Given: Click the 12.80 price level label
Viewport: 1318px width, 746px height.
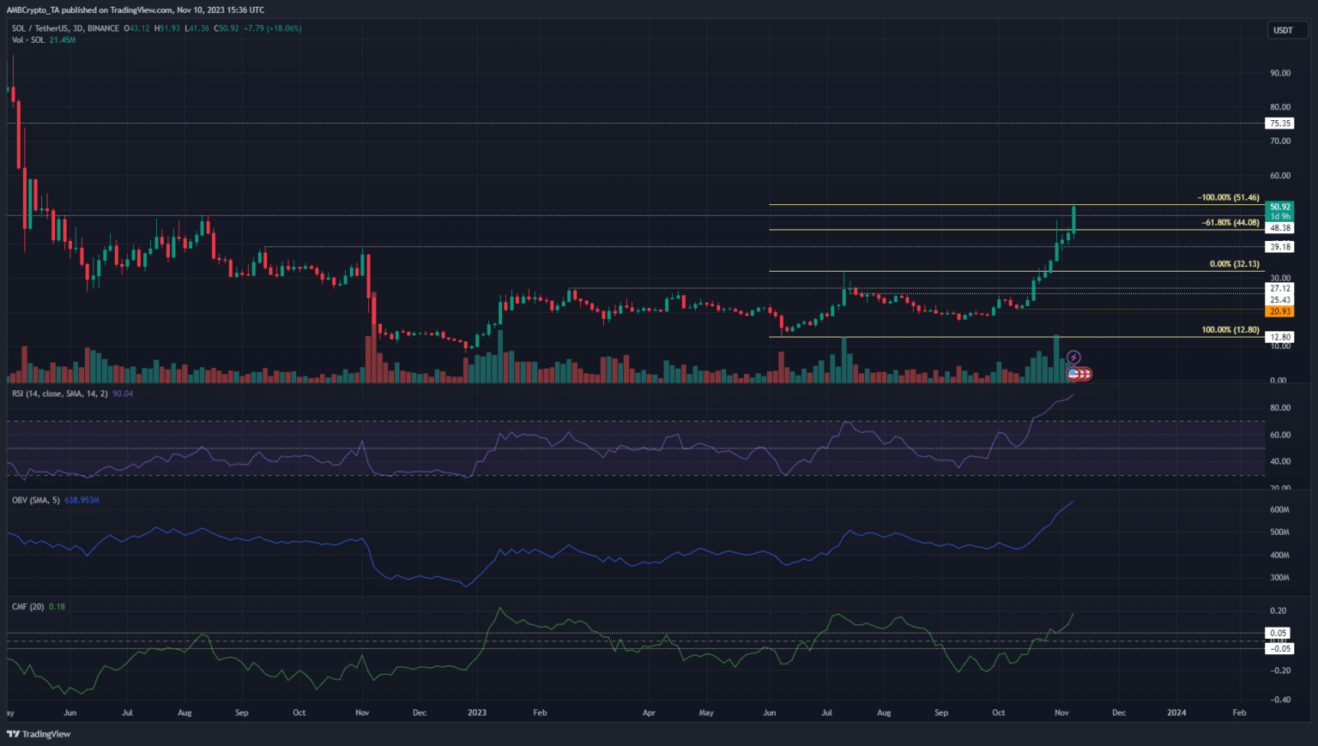Looking at the screenshot, I should tap(1280, 337).
